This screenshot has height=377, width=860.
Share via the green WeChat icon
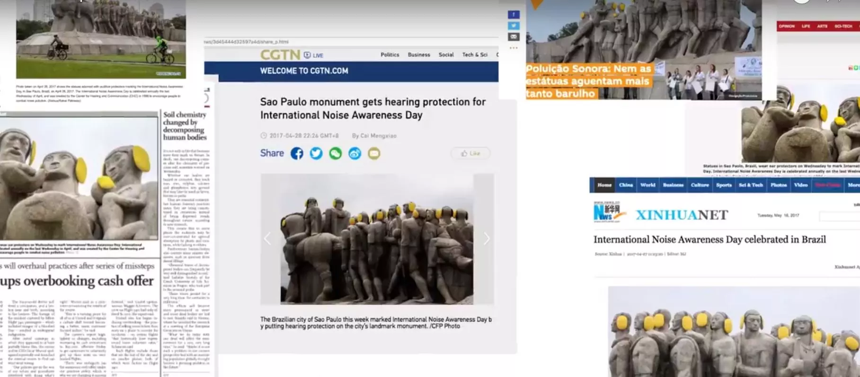[336, 153]
